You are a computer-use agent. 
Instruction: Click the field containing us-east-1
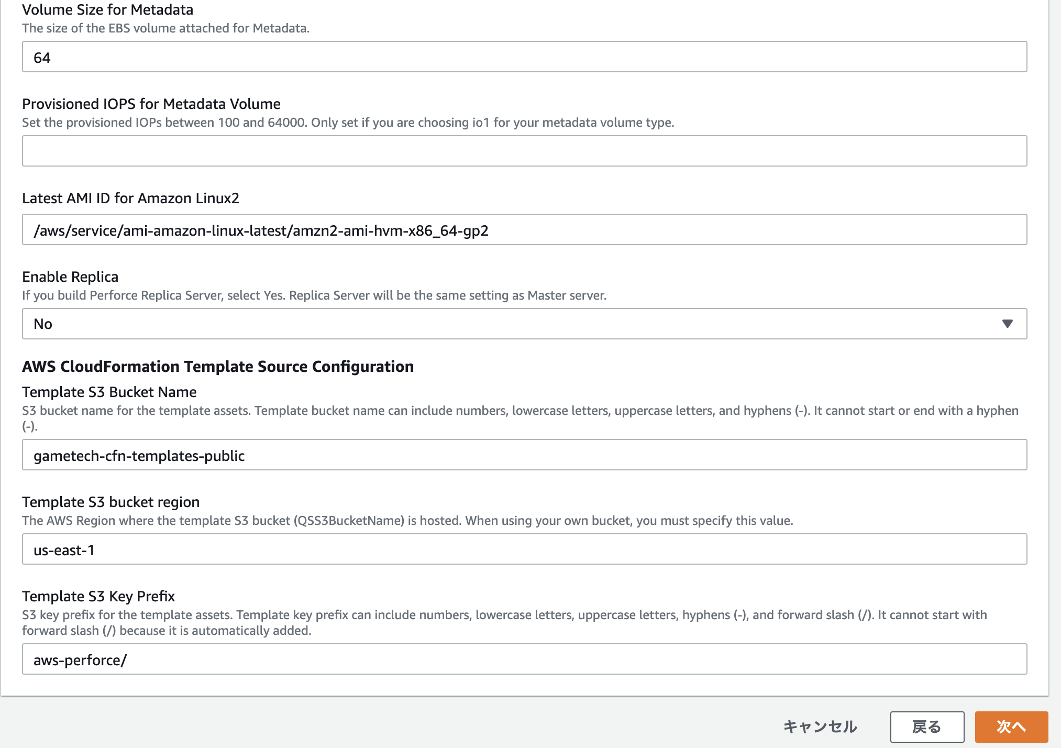click(x=524, y=549)
